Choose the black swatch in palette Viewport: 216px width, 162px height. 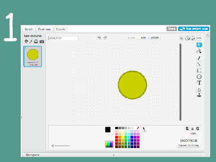(x=117, y=128)
